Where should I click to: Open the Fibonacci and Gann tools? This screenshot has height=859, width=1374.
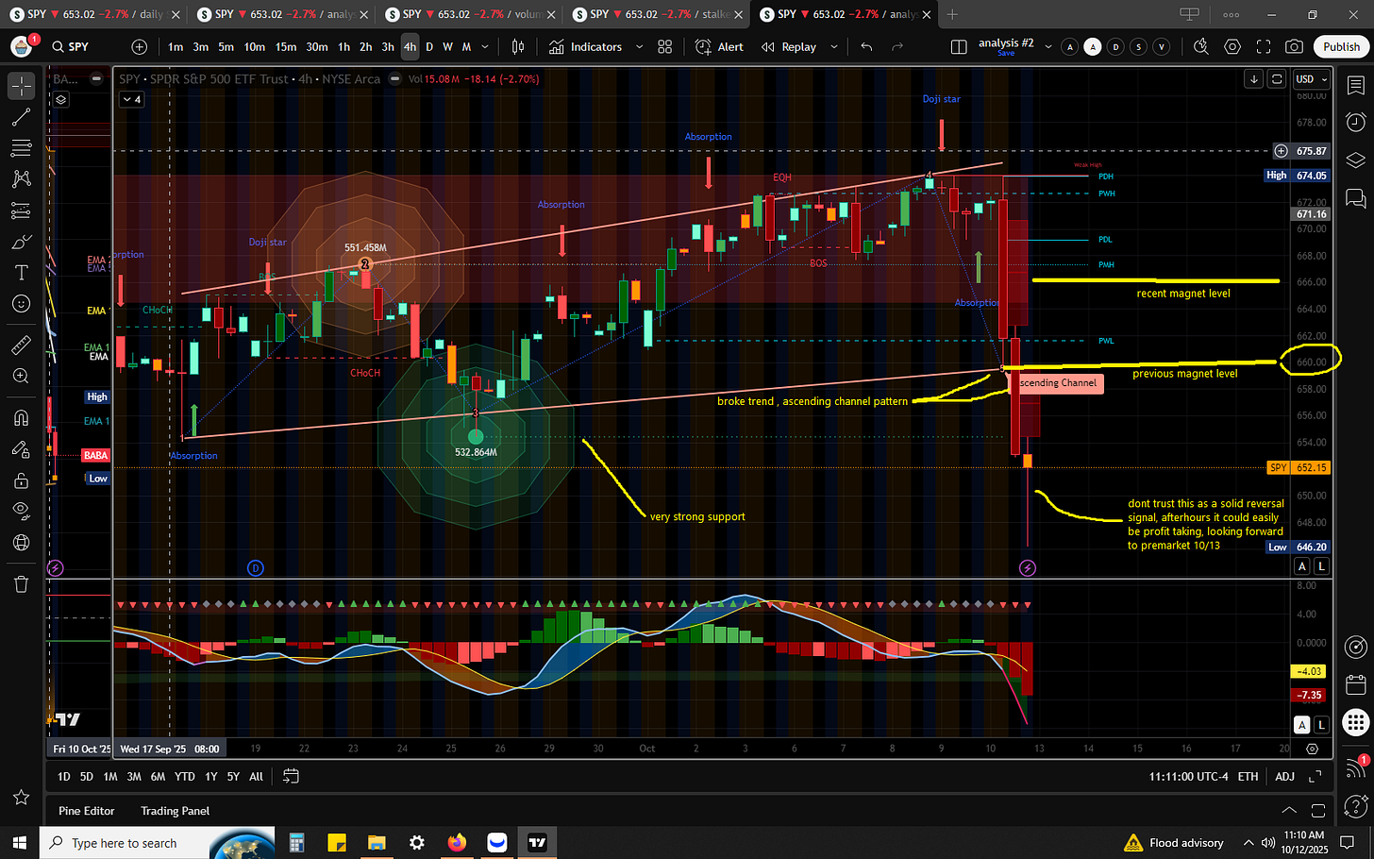[22, 148]
